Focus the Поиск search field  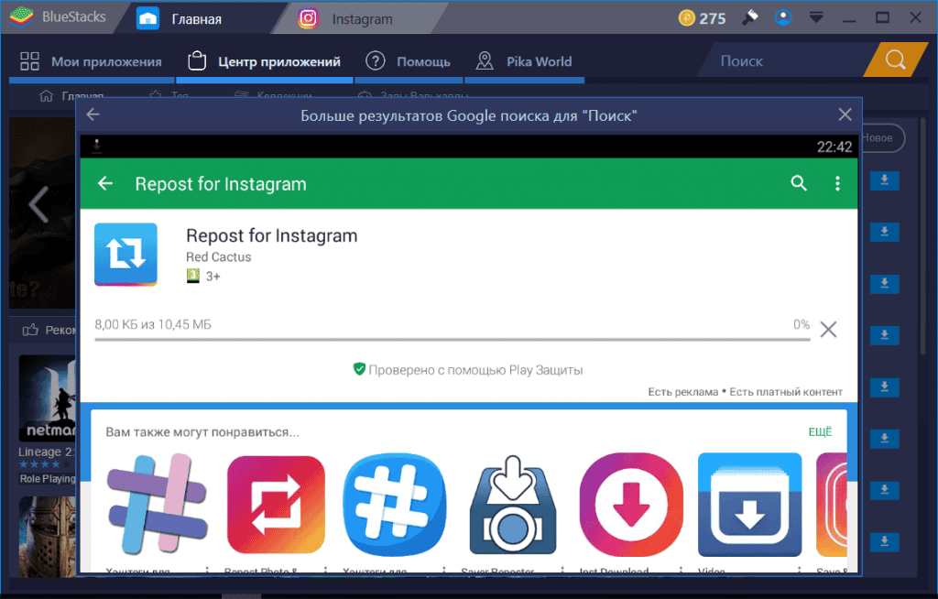click(784, 61)
